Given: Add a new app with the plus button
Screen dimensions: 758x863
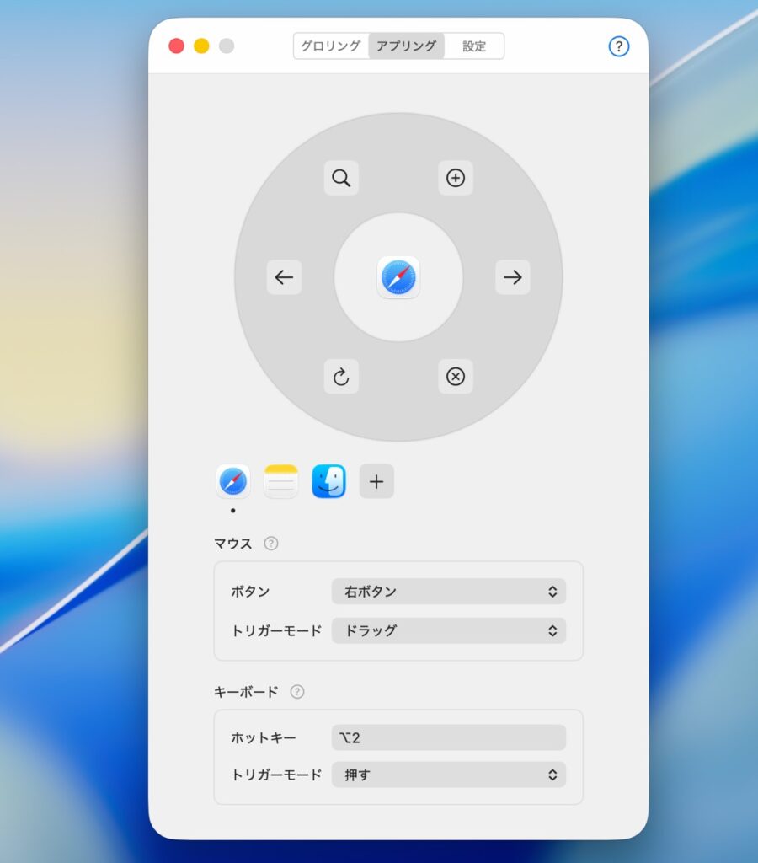Looking at the screenshot, I should 376,481.
